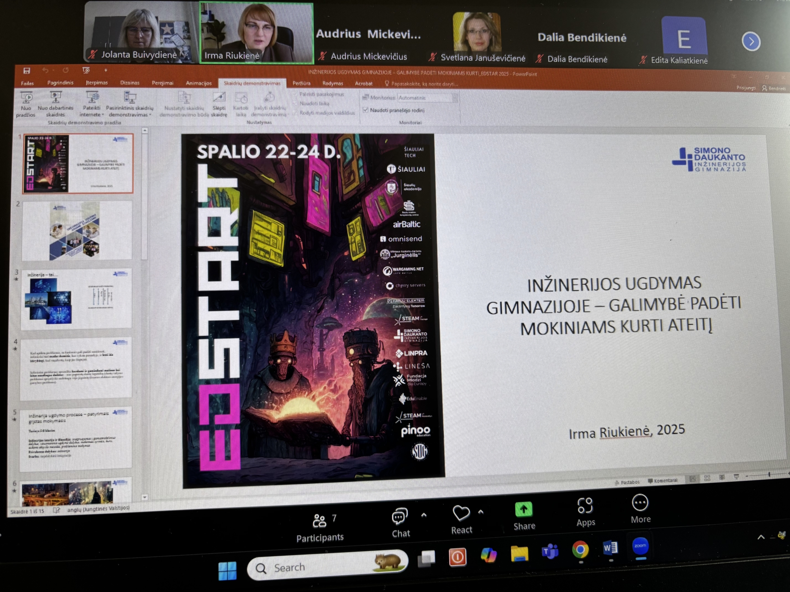790x592 pixels.
Task: Start slideshow with Nuo pradžios icon
Action: 27,97
